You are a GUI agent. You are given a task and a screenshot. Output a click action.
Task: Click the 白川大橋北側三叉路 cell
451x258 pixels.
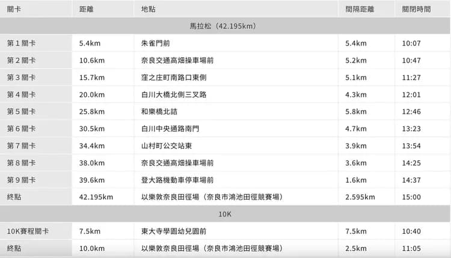(174, 94)
